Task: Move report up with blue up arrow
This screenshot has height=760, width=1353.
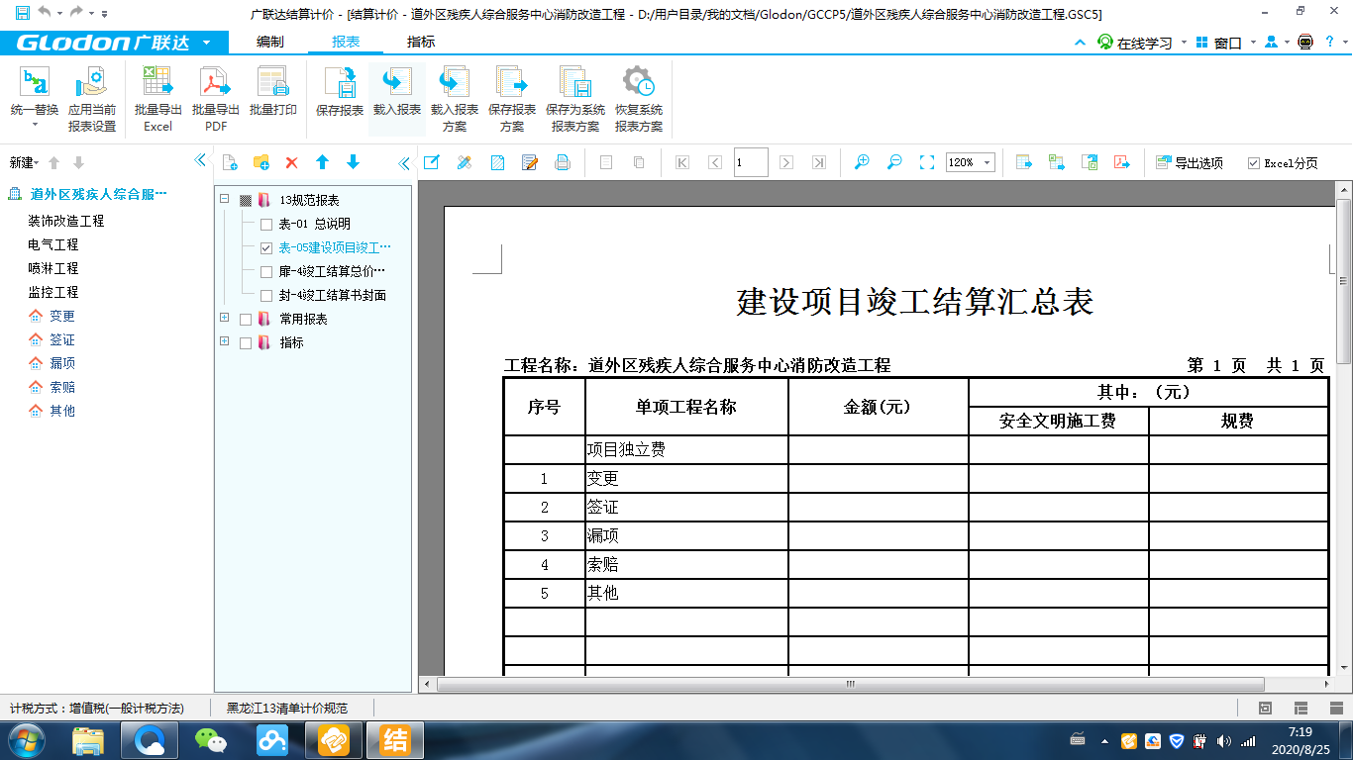Action: pos(322,162)
